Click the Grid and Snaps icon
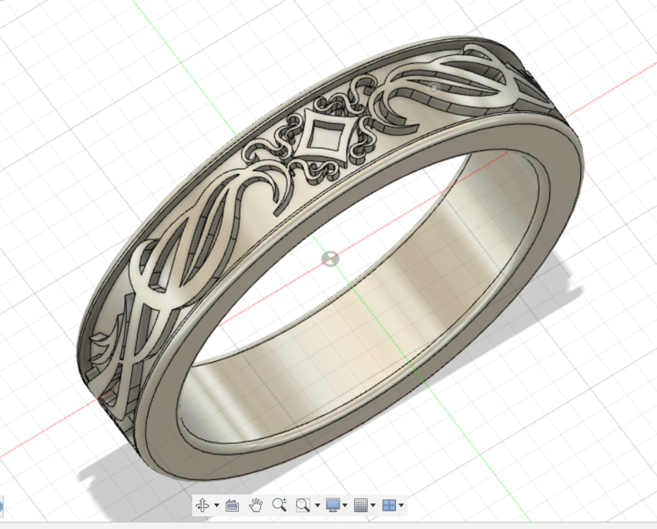This screenshot has height=529, width=657. click(361, 505)
